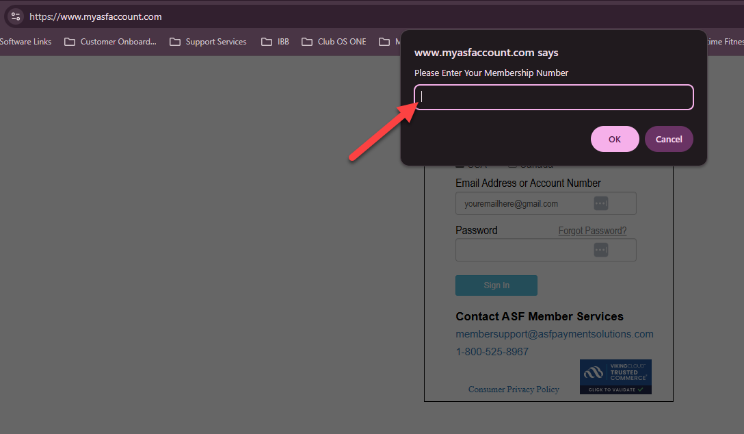The image size is (744, 434).
Task: Click the 1-800-525-8967 phone number
Action: pos(492,352)
